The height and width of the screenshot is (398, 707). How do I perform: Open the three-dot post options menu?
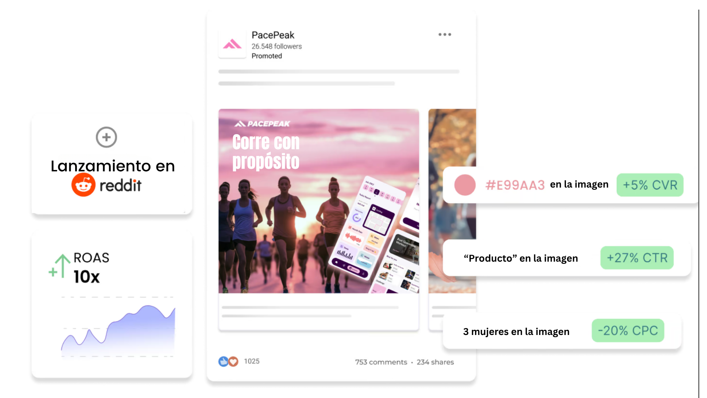pyautogui.click(x=444, y=34)
